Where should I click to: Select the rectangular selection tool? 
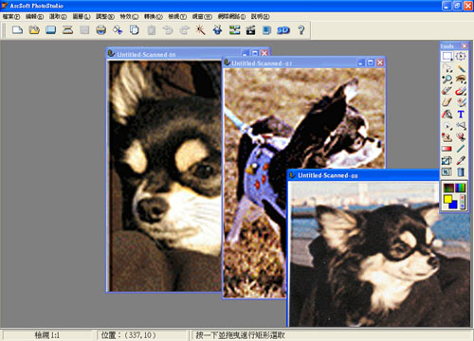click(x=447, y=57)
